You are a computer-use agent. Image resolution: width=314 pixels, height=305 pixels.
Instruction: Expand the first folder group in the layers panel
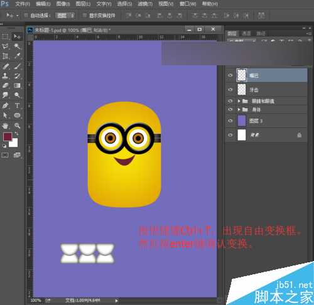click(x=239, y=101)
